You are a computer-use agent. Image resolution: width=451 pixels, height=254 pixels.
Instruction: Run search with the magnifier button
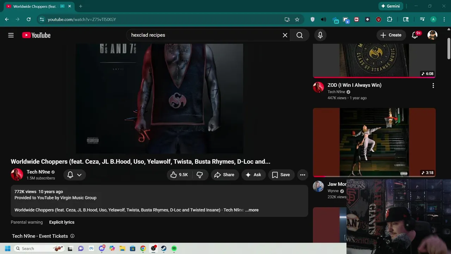point(299,35)
